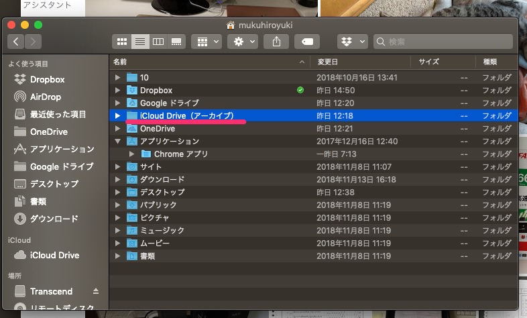Eject the Transcend volume
527x318 pixels.
point(96,291)
